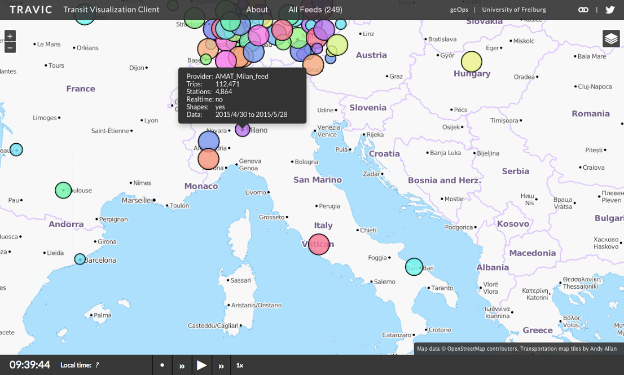The width and height of the screenshot is (624, 375).
Task: Open University of Freiburg link
Action: pyautogui.click(x=513, y=10)
